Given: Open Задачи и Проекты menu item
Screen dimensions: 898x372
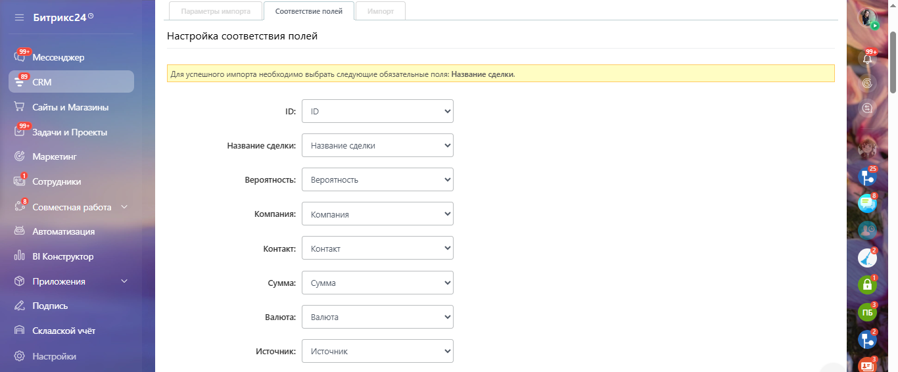Looking at the screenshot, I should pos(70,132).
